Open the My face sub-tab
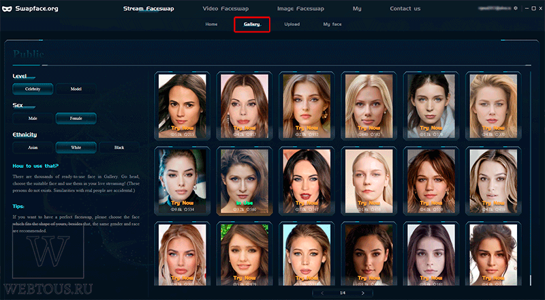 pos(332,25)
